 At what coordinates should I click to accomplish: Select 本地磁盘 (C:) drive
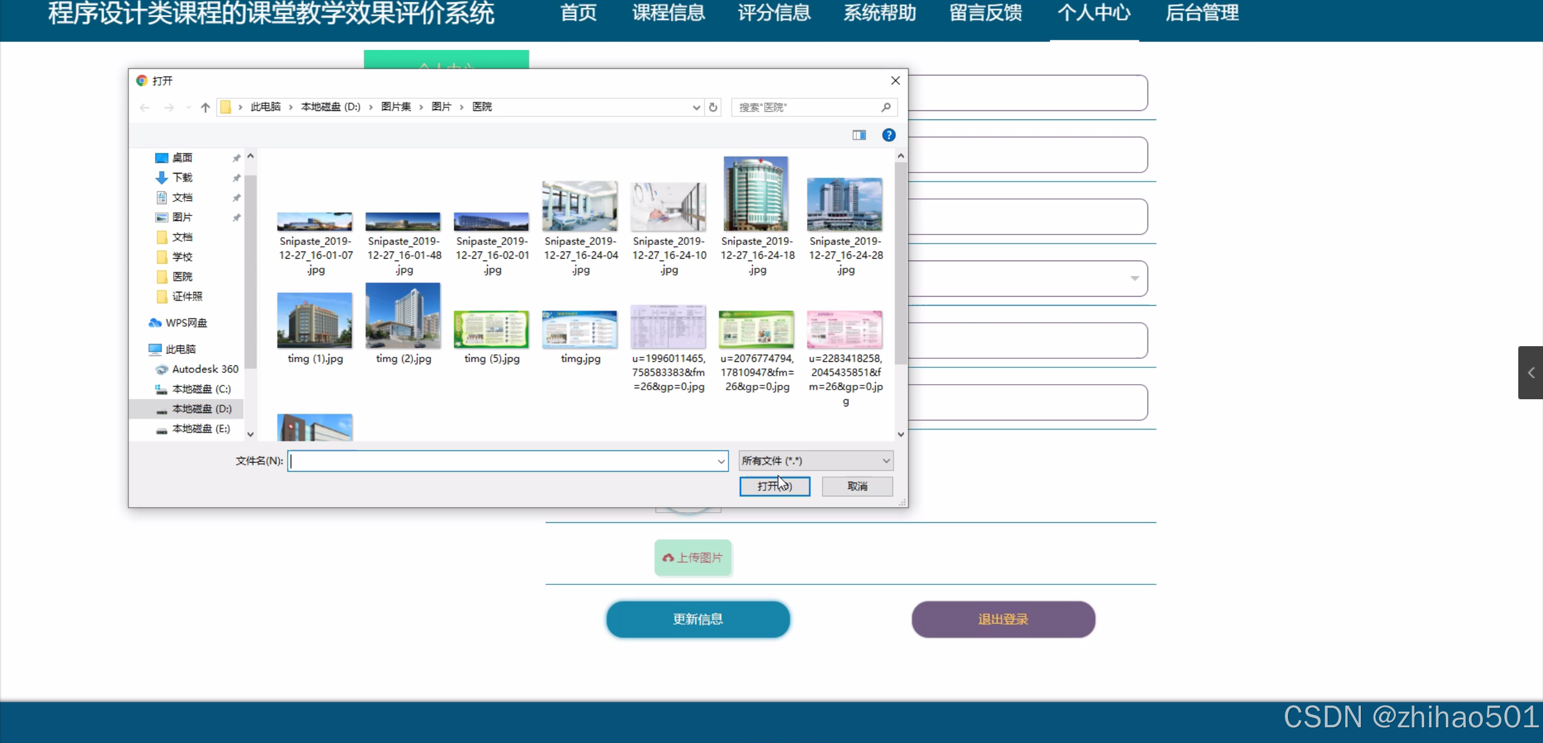(201, 389)
